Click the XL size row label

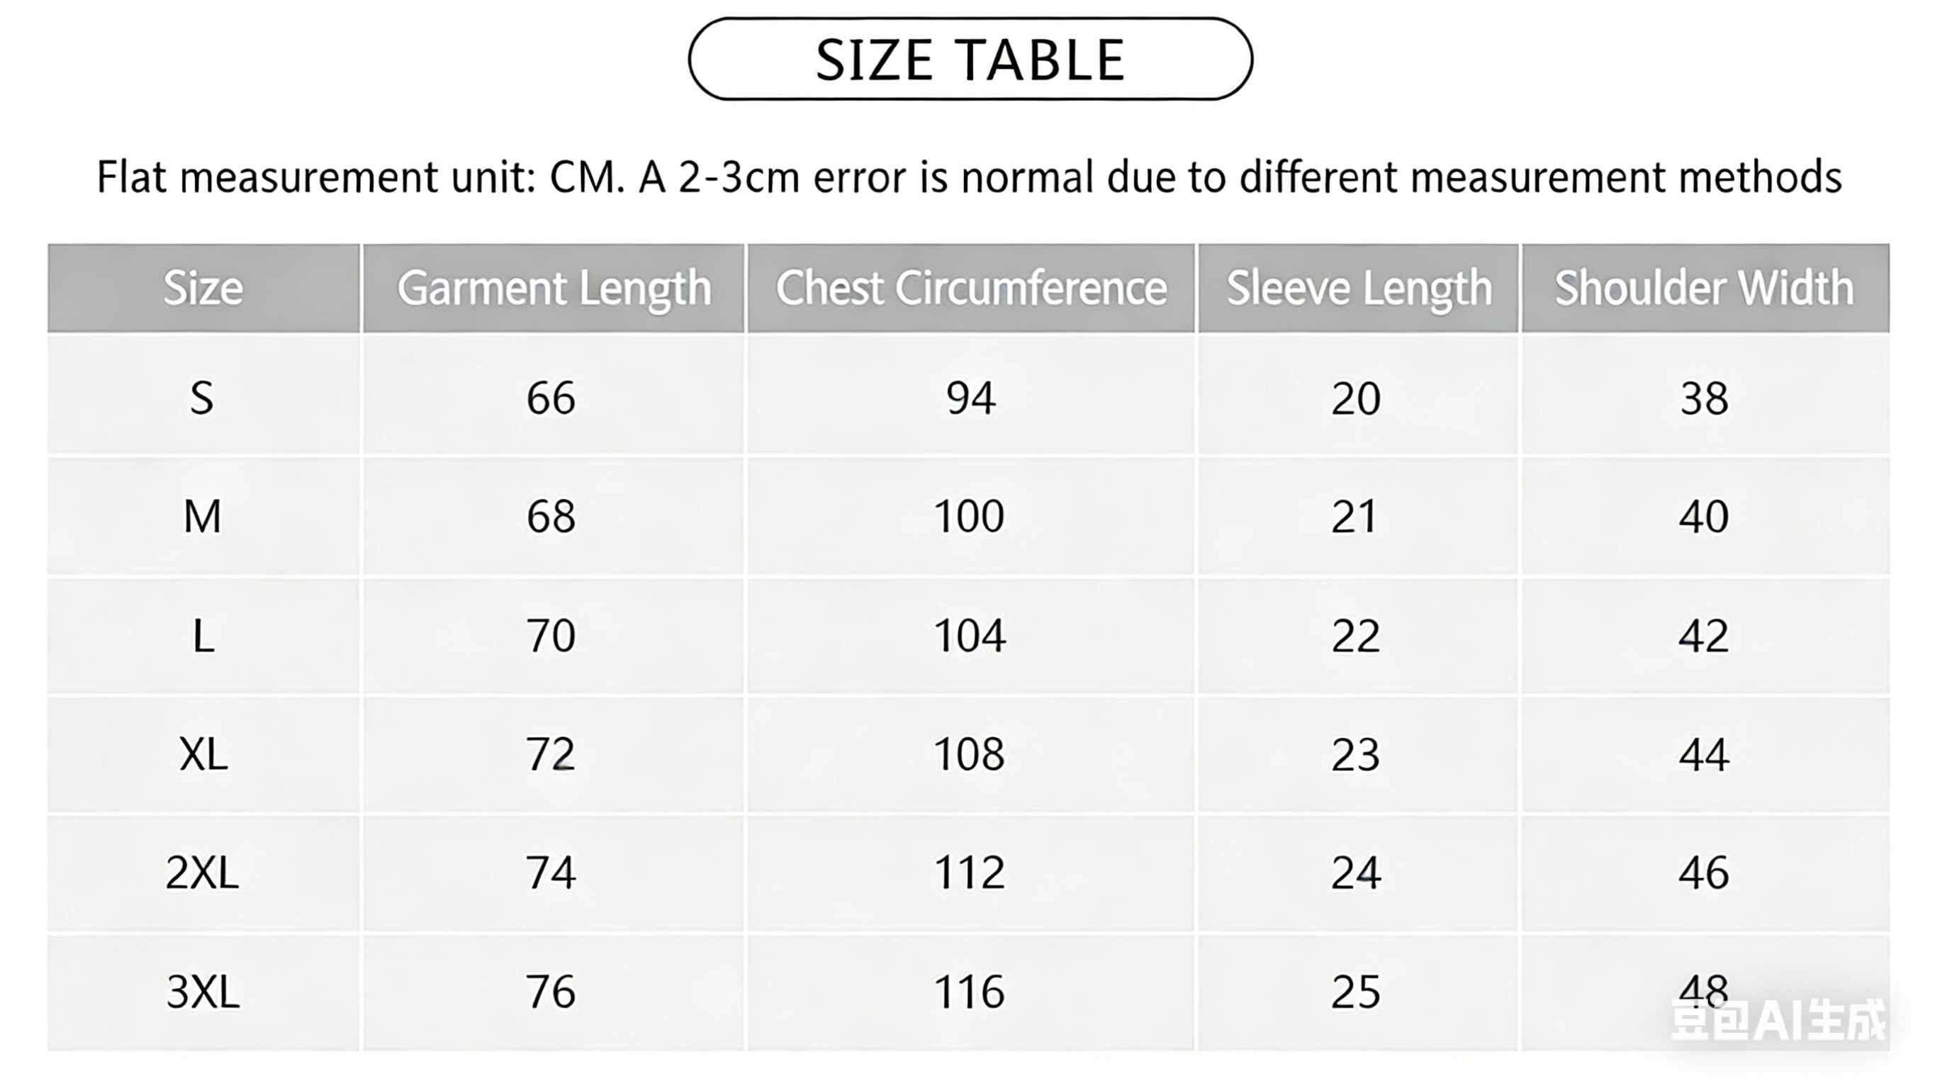coord(203,753)
